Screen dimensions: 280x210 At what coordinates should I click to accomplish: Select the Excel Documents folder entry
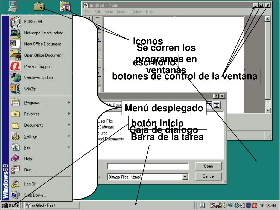point(110,139)
